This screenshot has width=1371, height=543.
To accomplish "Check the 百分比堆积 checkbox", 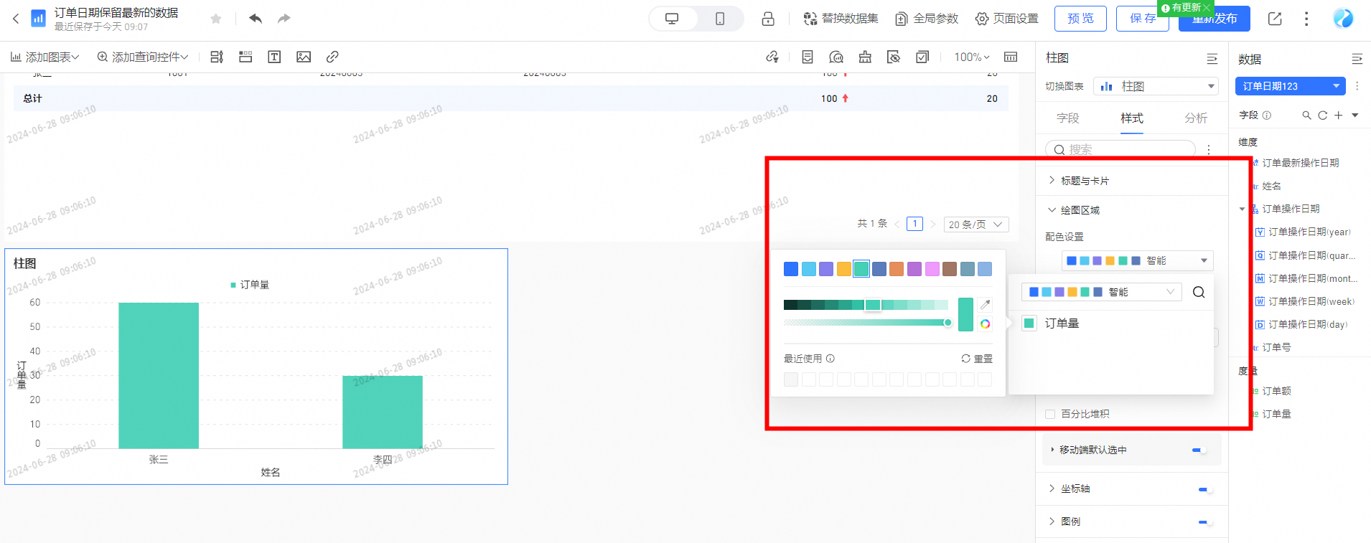I will point(1050,414).
